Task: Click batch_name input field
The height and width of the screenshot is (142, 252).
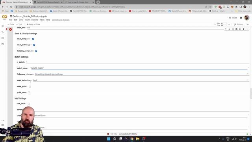Action: tap(139, 68)
